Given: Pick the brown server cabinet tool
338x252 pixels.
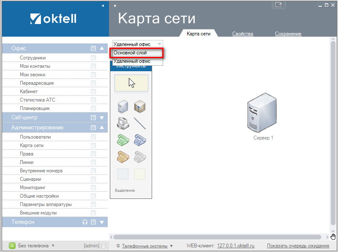Looking at the screenshot, I should (140, 106).
